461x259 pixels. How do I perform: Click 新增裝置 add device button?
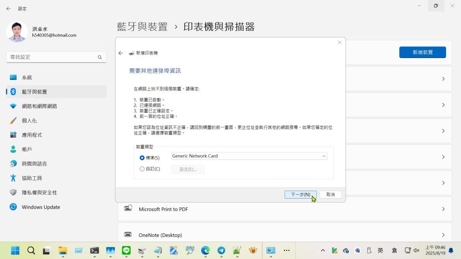point(422,52)
